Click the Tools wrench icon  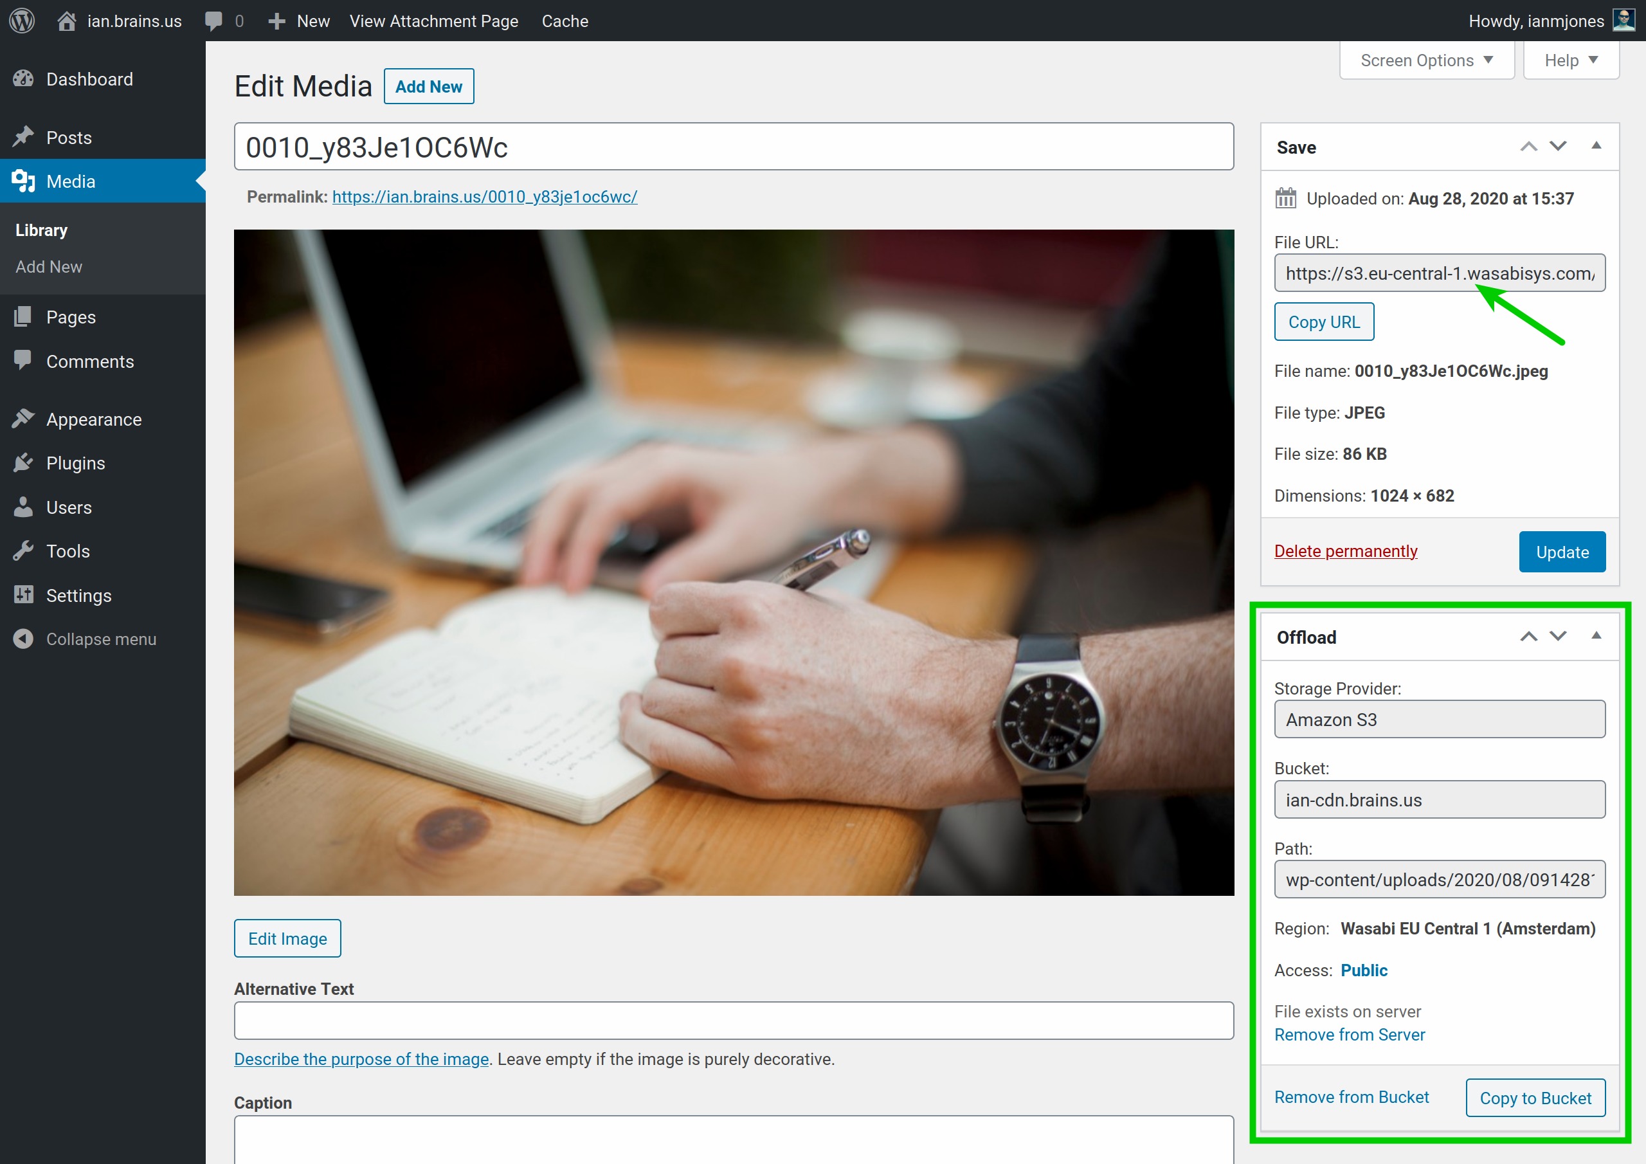click(x=23, y=550)
